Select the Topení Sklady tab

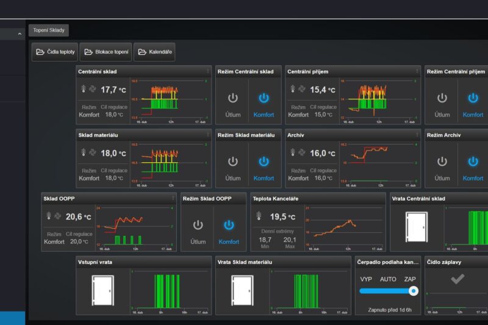coord(49,30)
